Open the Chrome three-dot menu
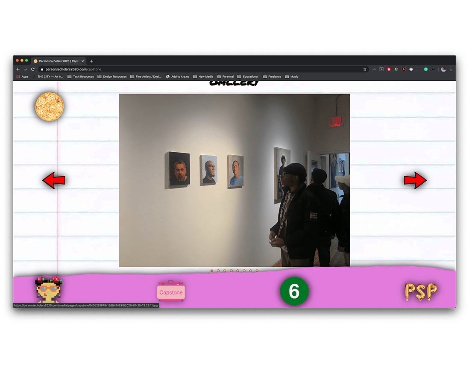 pyautogui.click(x=451, y=69)
